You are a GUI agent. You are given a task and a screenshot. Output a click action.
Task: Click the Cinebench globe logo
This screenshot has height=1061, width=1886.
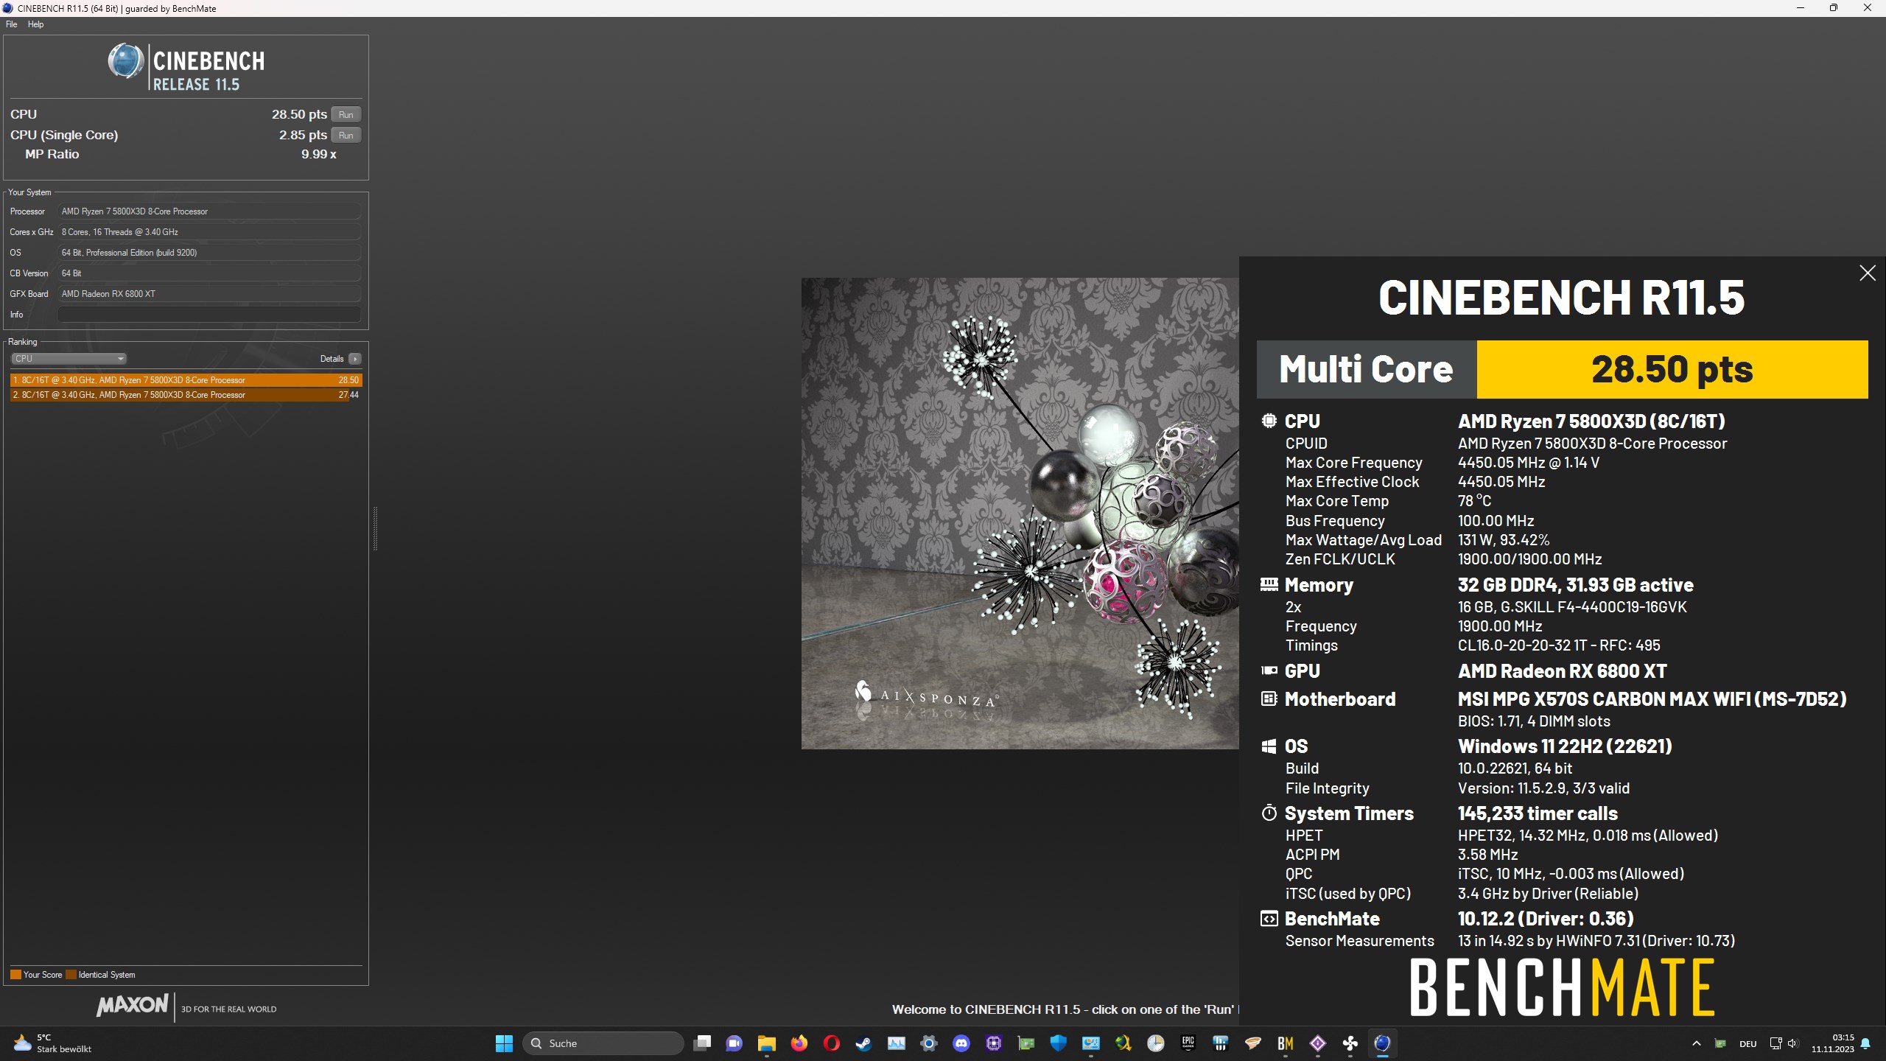(126, 61)
